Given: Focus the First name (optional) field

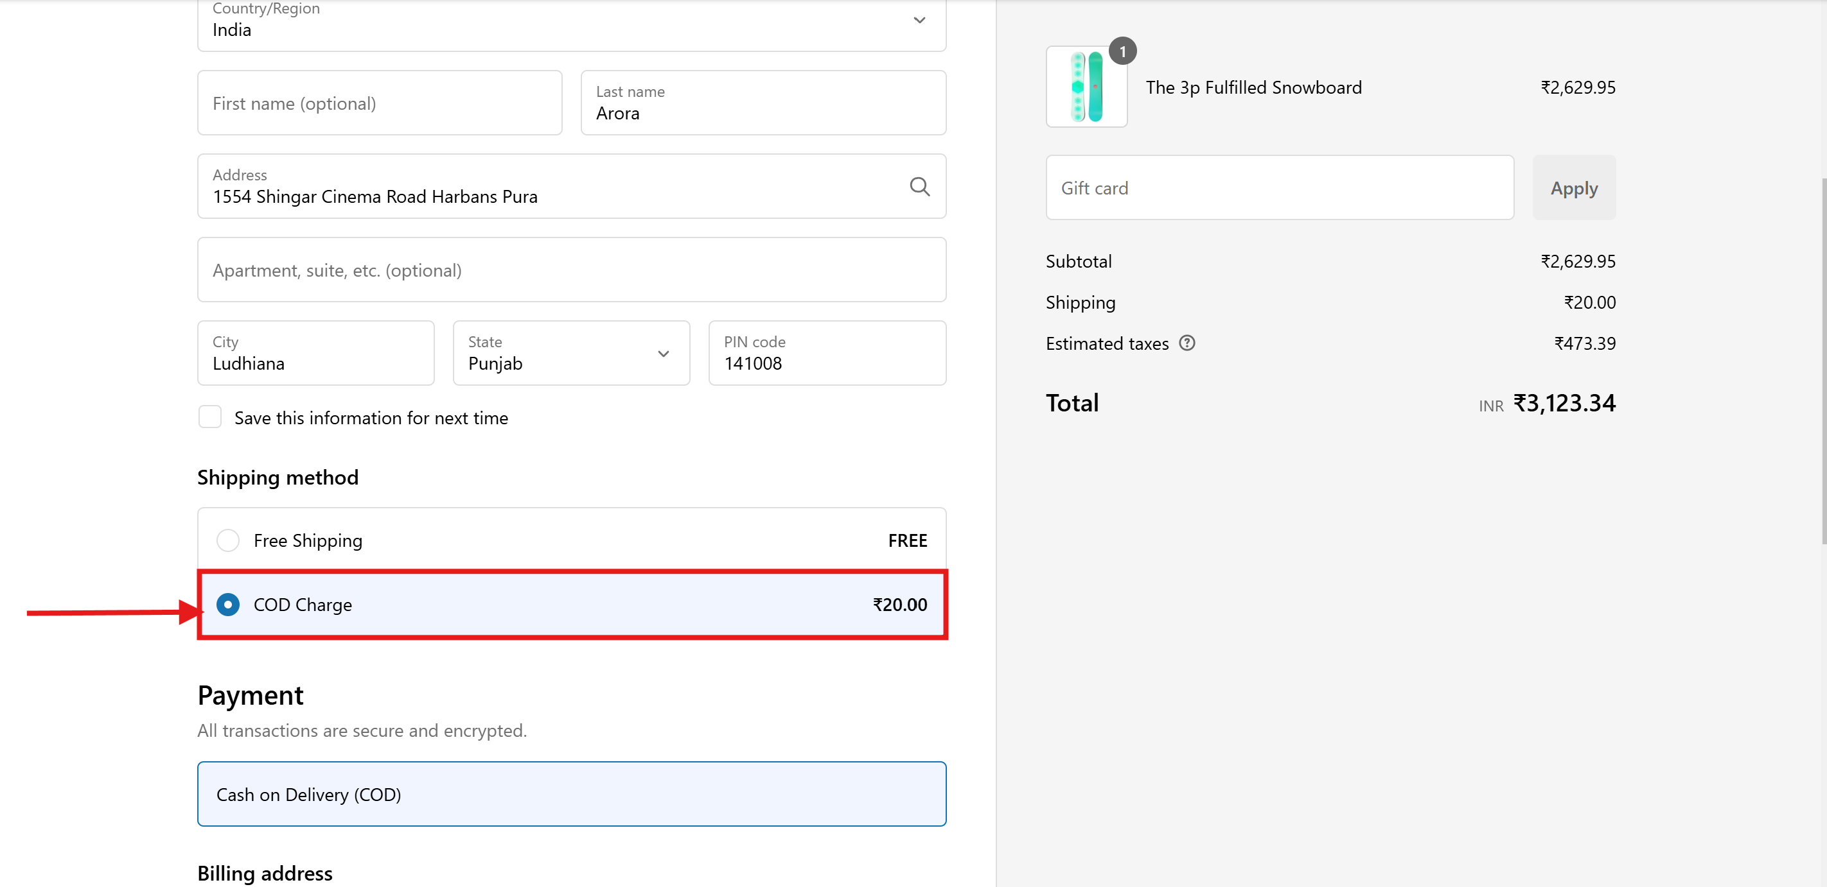Looking at the screenshot, I should (x=380, y=103).
